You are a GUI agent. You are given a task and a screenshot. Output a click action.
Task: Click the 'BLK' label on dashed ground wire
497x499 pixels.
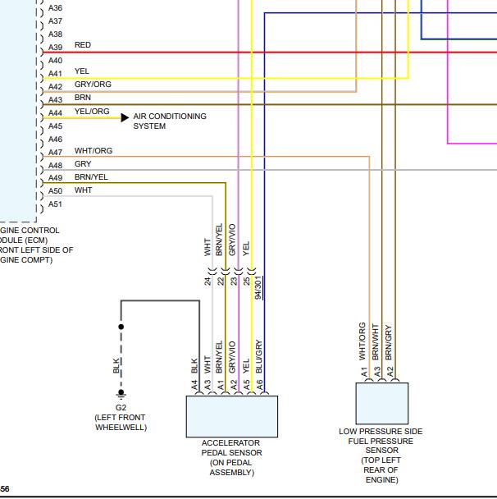coord(116,366)
